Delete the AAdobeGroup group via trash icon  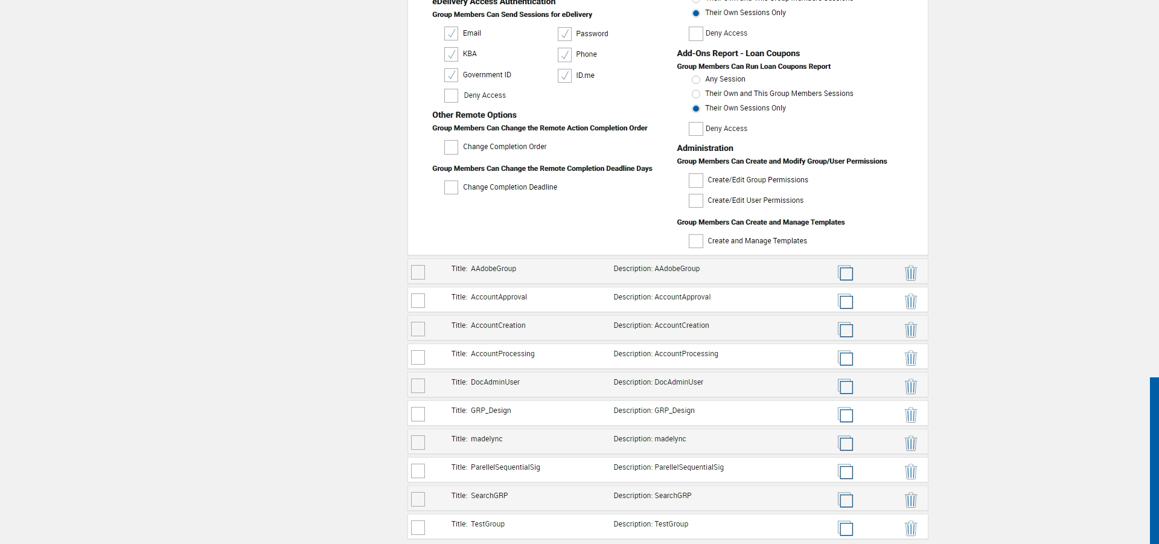point(911,273)
